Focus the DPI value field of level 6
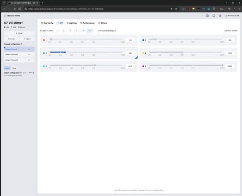 click(x=230, y=66)
